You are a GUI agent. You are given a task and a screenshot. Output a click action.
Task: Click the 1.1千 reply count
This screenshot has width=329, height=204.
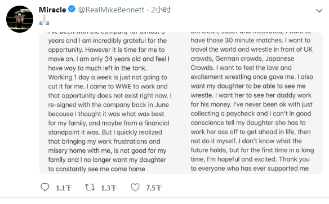pyautogui.click(x=64, y=188)
